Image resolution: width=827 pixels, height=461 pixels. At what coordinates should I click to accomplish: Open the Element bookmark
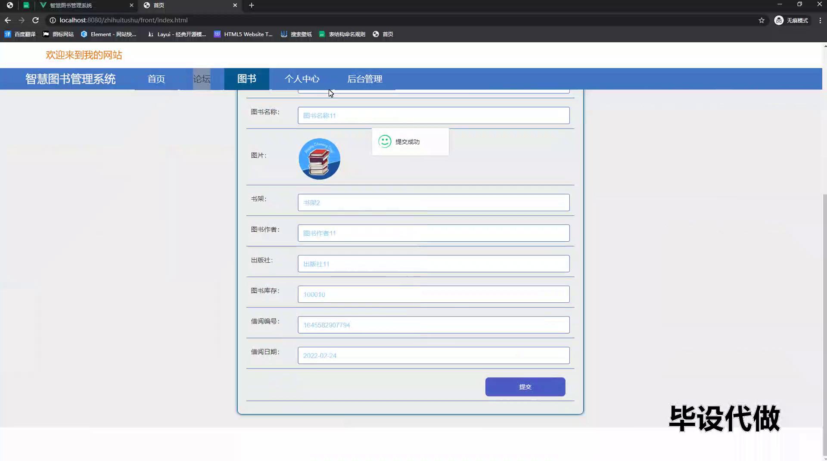(x=109, y=34)
